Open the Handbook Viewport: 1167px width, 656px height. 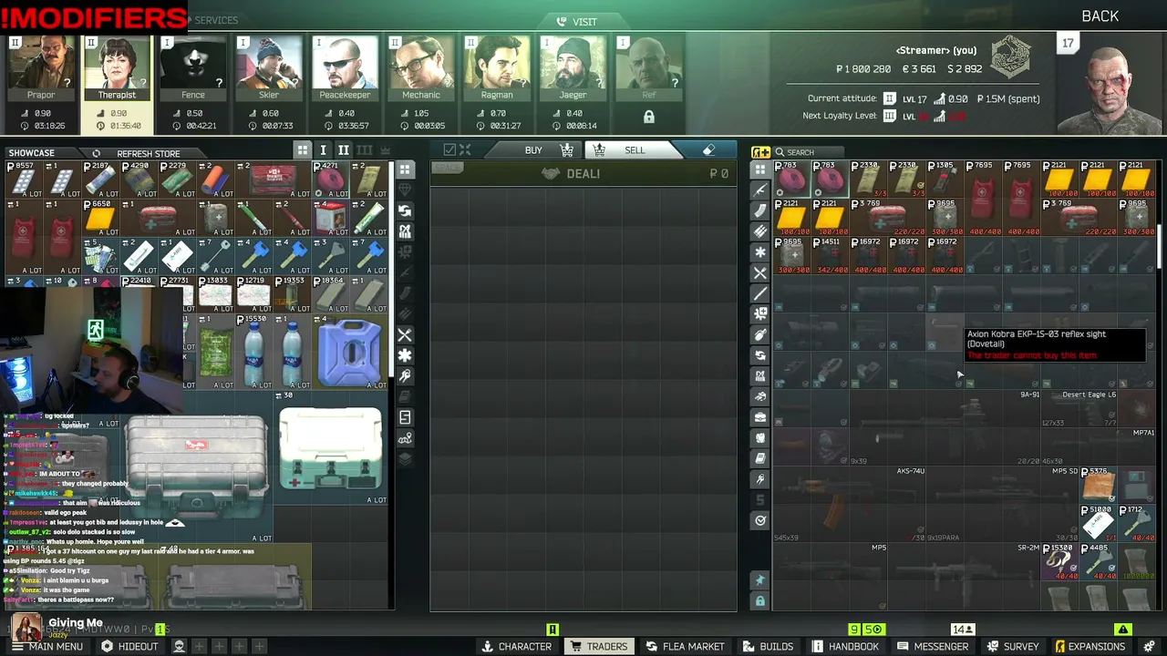(845, 646)
